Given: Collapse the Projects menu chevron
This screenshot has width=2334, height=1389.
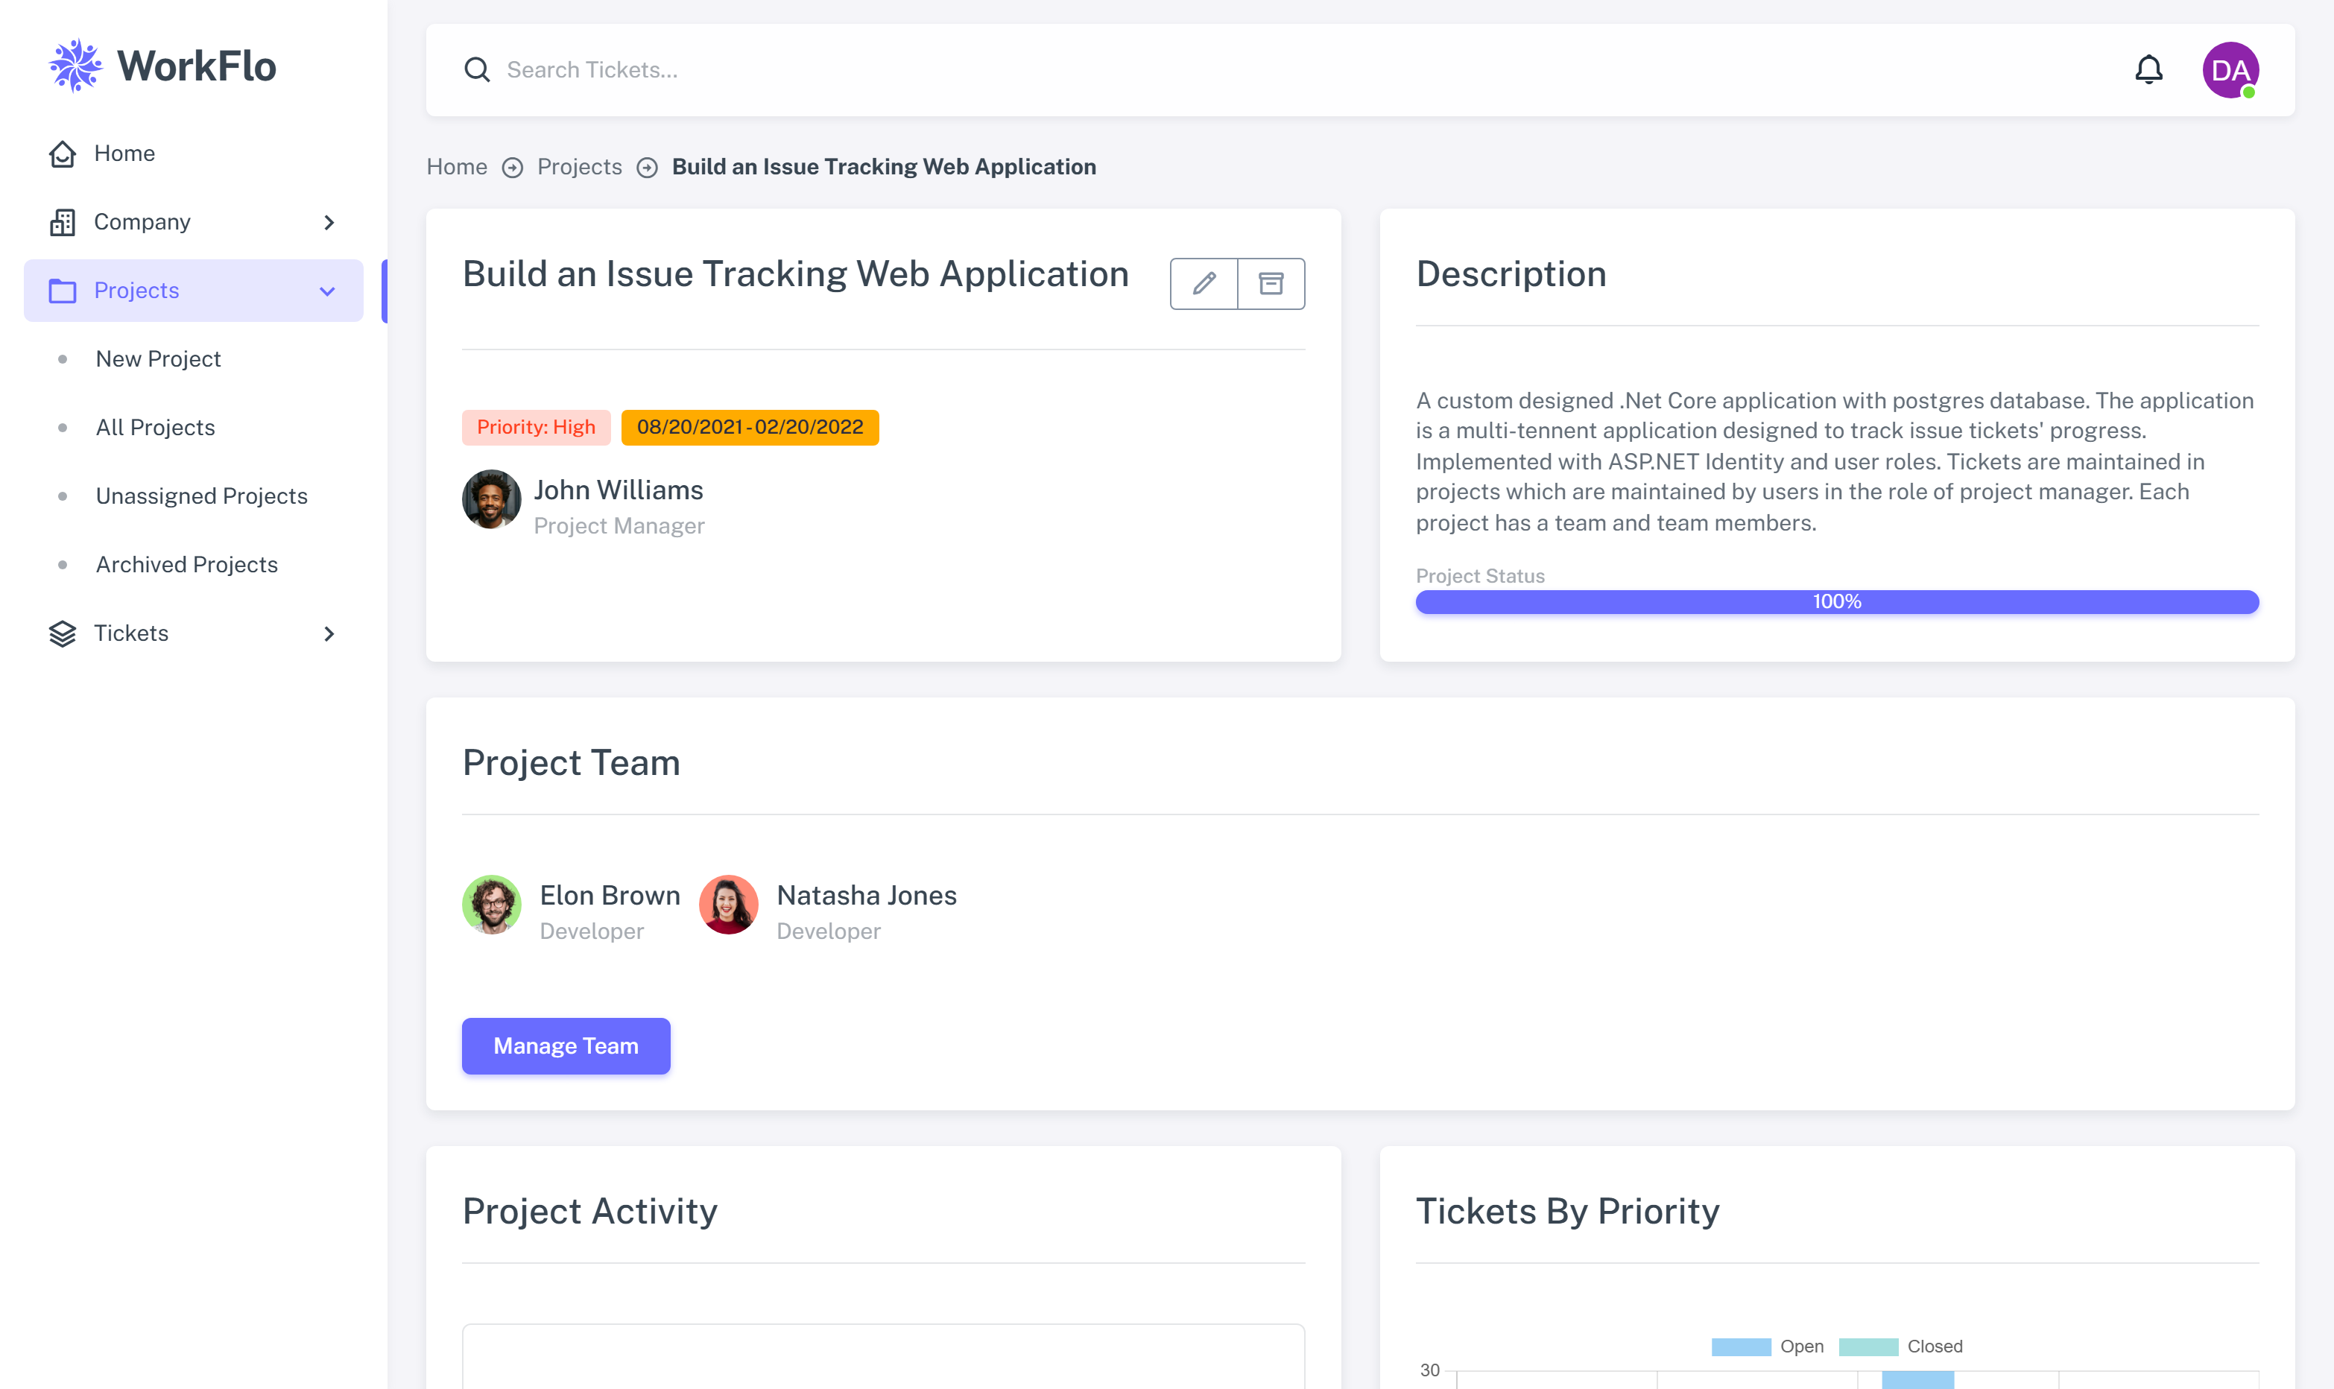Looking at the screenshot, I should 328,291.
